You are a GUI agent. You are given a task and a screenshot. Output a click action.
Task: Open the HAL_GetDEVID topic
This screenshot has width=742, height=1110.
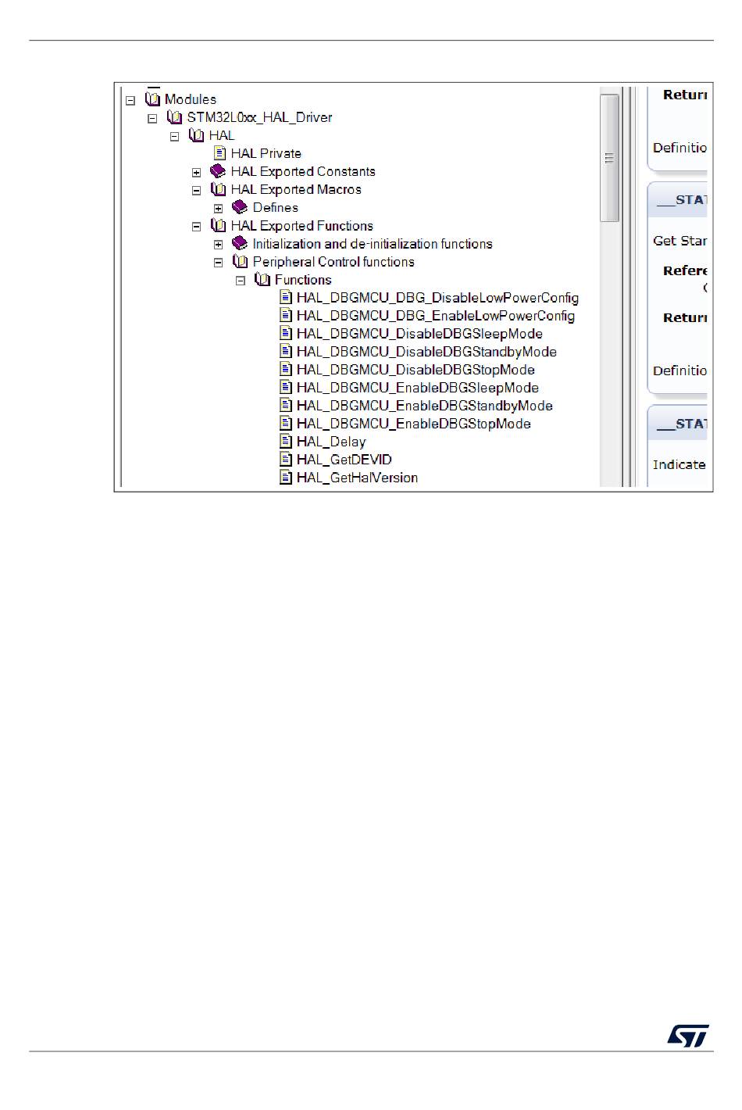[344, 459]
